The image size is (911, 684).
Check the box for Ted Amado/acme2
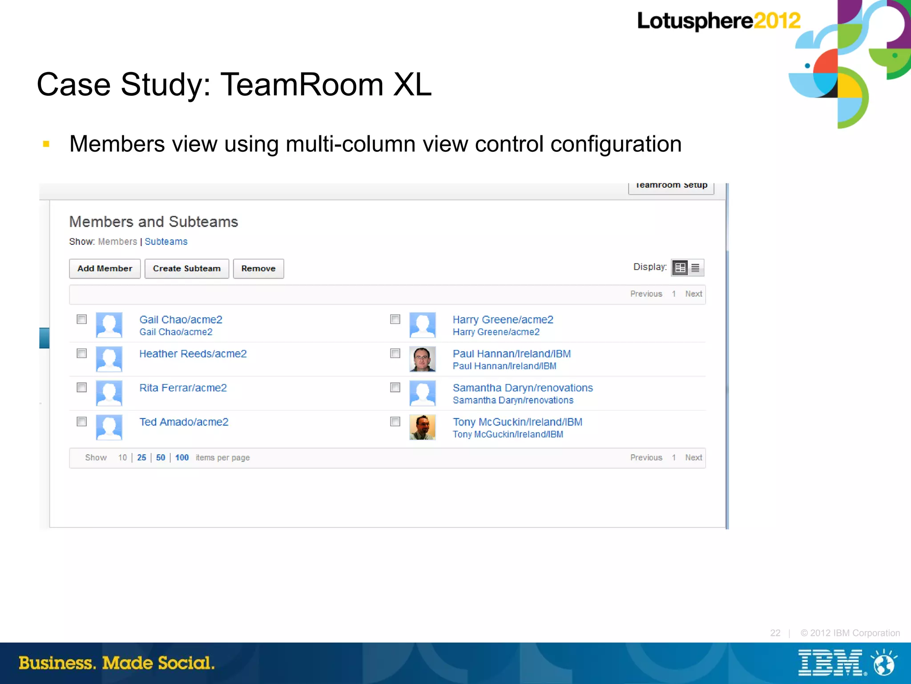pyautogui.click(x=81, y=421)
